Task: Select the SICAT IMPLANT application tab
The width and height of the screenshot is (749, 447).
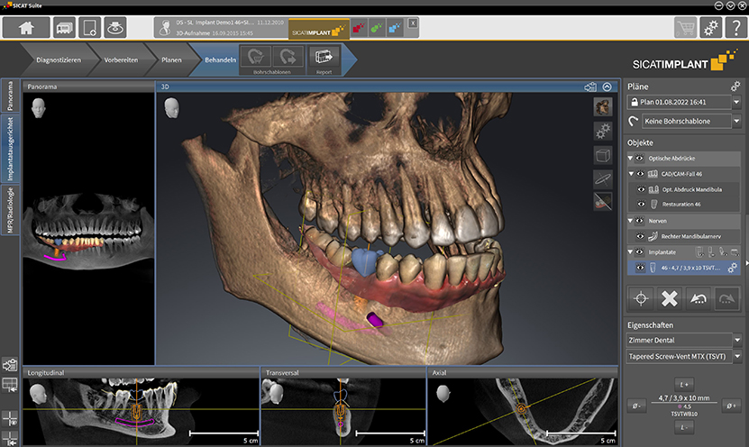Action: [318, 30]
